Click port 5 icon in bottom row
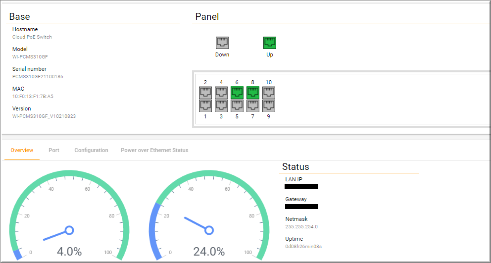Viewport: 491px width, 263px height. pyautogui.click(x=237, y=105)
